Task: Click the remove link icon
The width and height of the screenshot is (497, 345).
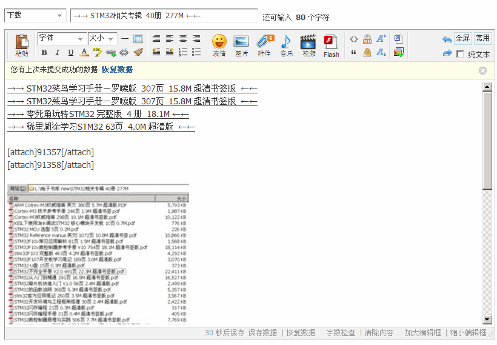Action: (124, 52)
